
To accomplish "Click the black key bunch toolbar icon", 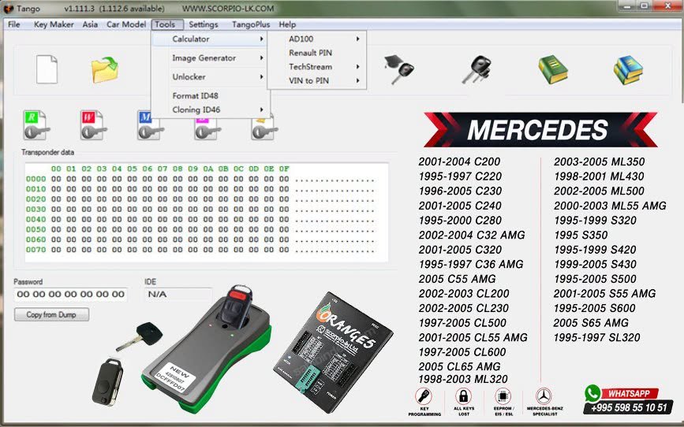I will click(x=477, y=69).
